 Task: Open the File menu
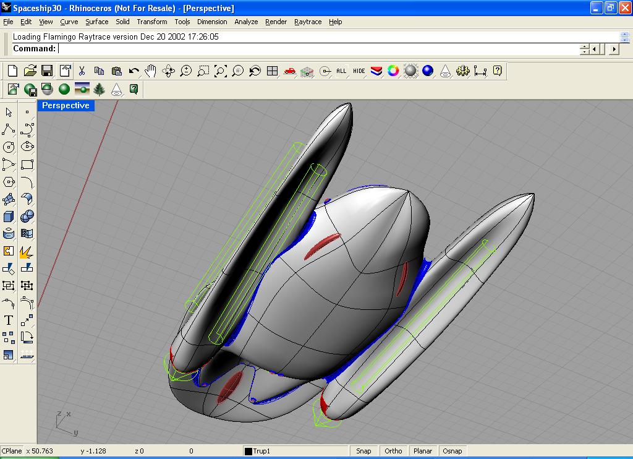point(8,22)
